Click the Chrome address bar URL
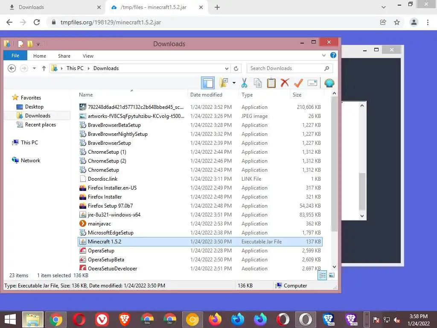Image resolution: width=437 pixels, height=328 pixels. point(111,22)
